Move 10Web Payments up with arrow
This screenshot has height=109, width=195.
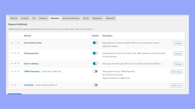click(15, 71)
